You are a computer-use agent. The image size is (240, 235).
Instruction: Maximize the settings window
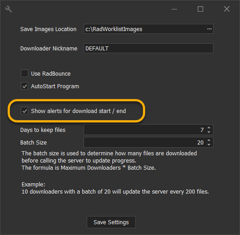pyautogui.click(x=200, y=9)
